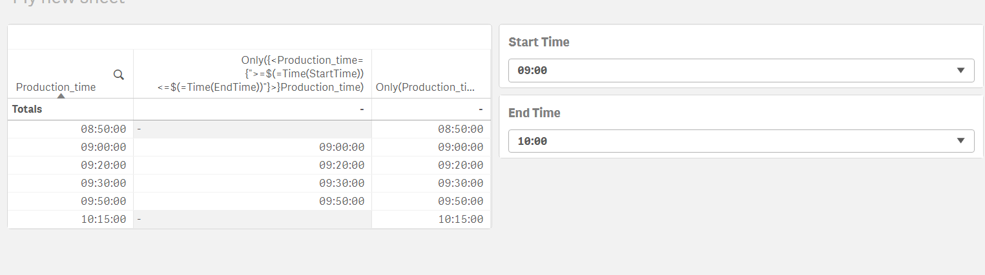Click 10:15:00 in the last column
The height and width of the screenshot is (275, 985).
[x=461, y=220]
